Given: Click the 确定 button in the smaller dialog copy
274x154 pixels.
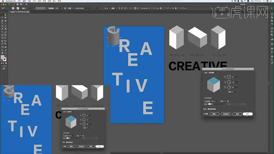Looking at the screenshot, I should (x=100, y=146).
